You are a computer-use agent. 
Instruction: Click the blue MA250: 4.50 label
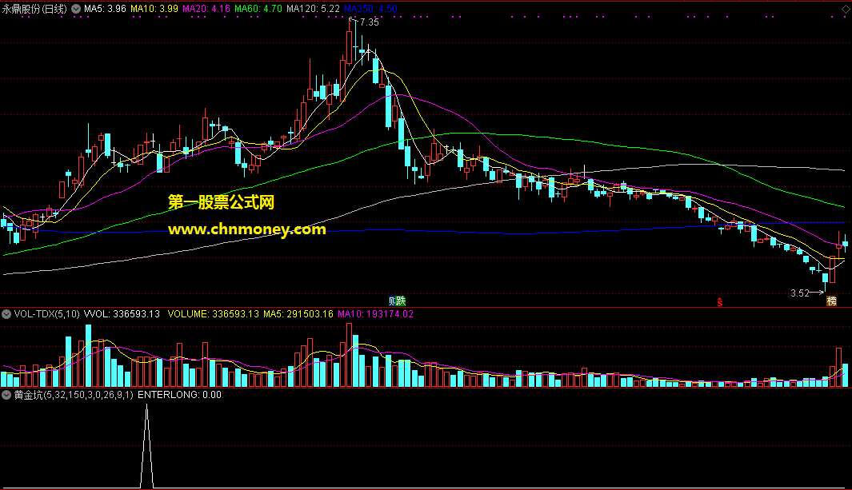tap(370, 9)
